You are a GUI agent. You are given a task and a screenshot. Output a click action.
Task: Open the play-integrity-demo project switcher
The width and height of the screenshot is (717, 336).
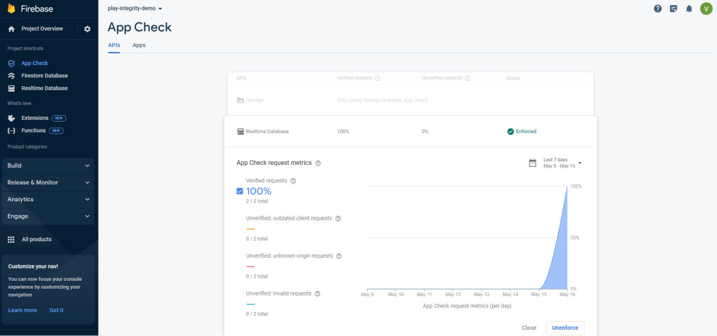click(x=135, y=8)
